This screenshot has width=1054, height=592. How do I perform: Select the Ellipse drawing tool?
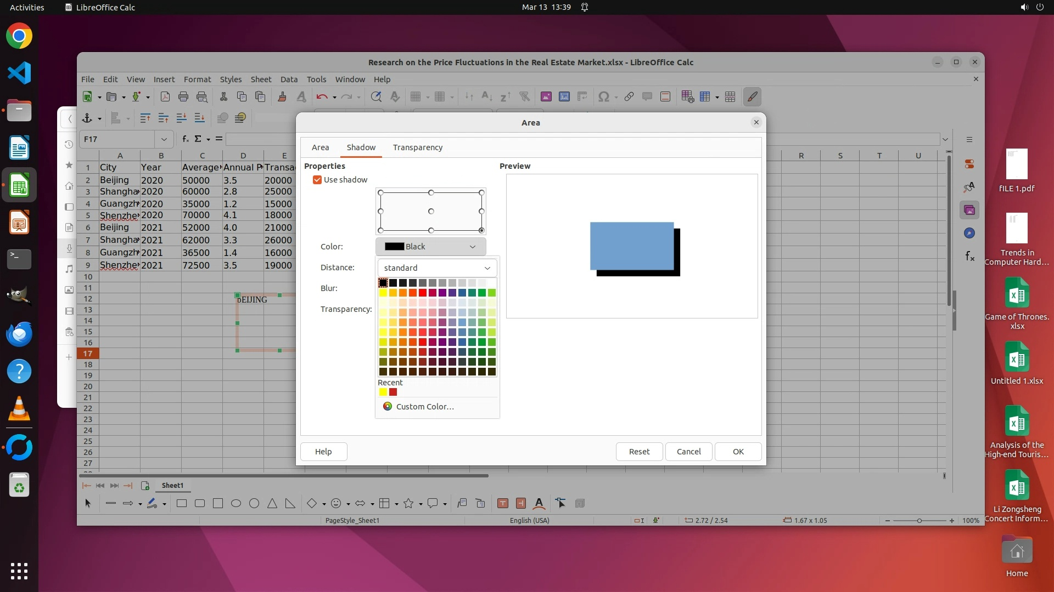236,503
